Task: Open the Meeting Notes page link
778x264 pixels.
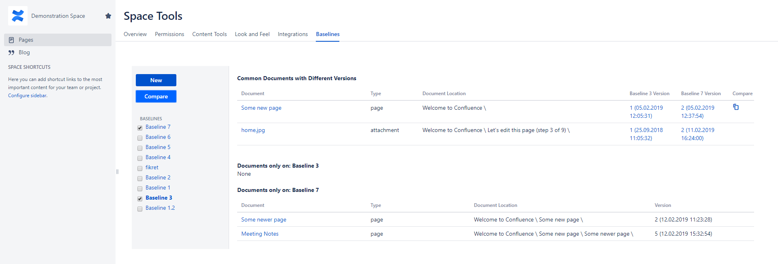Action: [x=260, y=234]
